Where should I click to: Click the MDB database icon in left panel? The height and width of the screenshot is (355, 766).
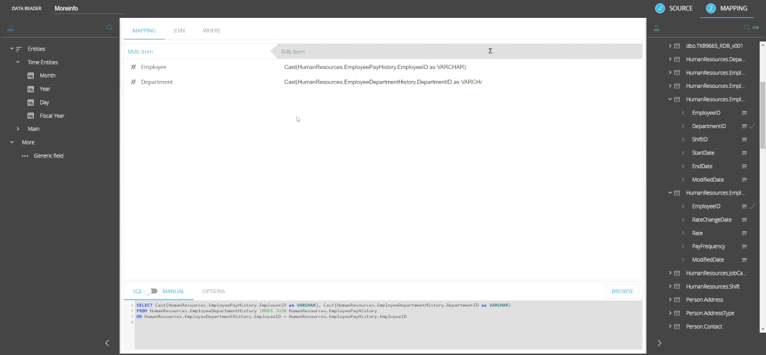click(10, 29)
